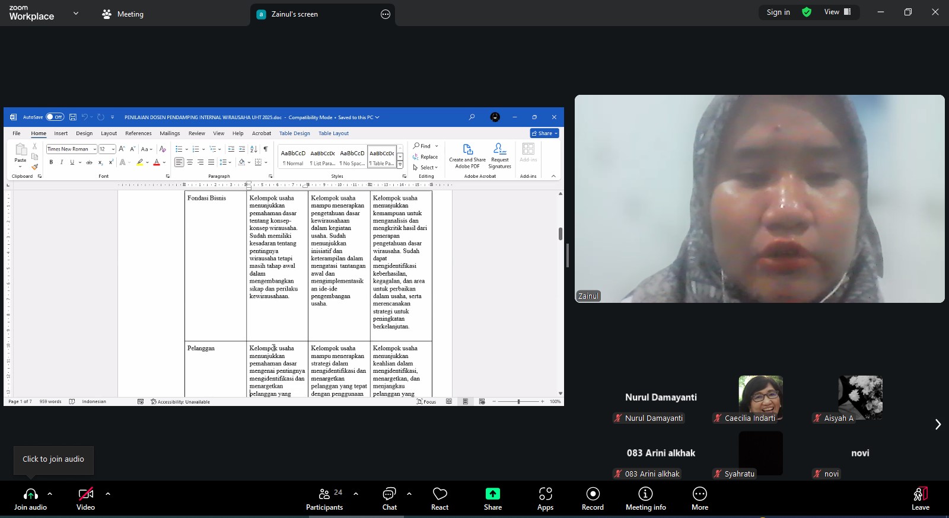Open the Participants list

click(x=324, y=498)
